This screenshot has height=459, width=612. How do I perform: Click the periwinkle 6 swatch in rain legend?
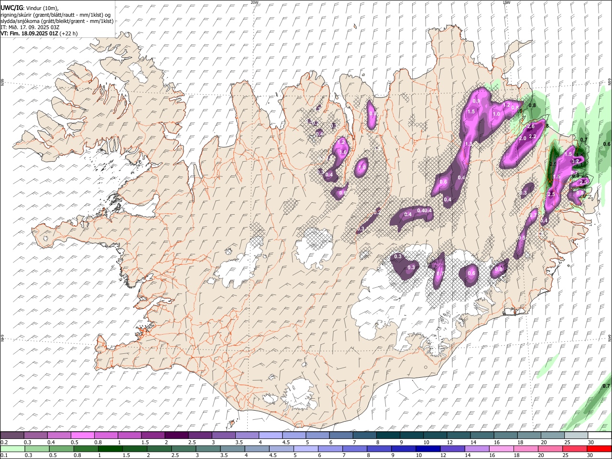tap(330, 448)
